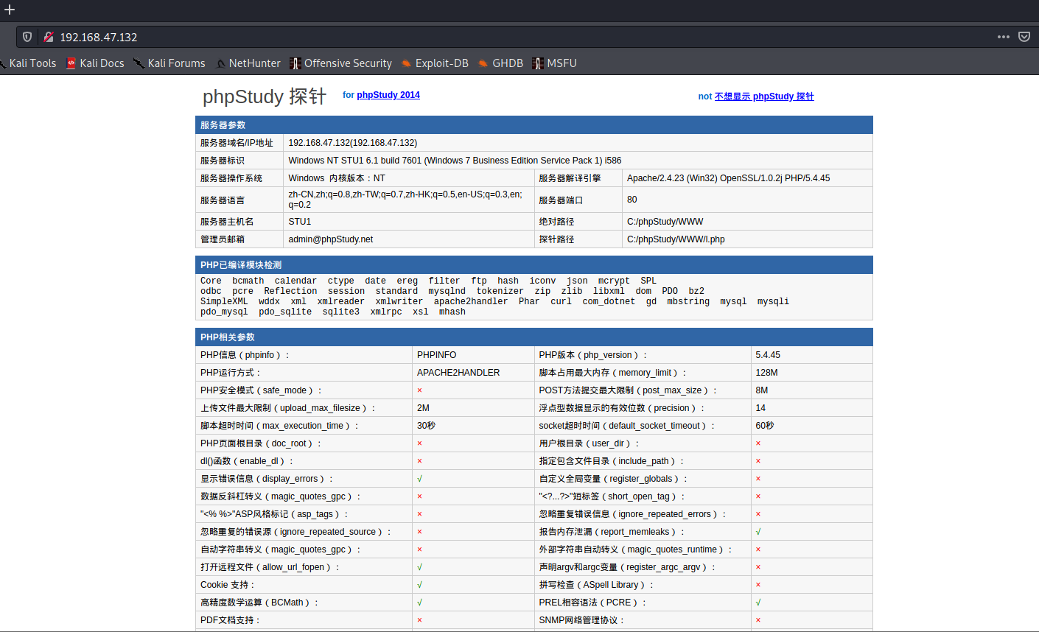Click the C:/phpStudy/WWW absolute path value
This screenshot has width=1039, height=632.
pos(665,222)
